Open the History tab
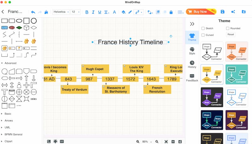Image resolution: width=252 pixels, height=144 pixels. pyautogui.click(x=192, y=65)
